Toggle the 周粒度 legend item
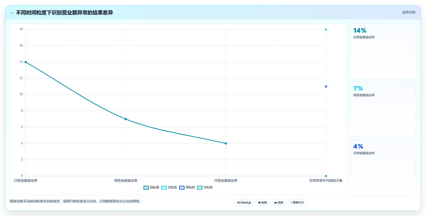The image size is (426, 216). click(x=187, y=187)
